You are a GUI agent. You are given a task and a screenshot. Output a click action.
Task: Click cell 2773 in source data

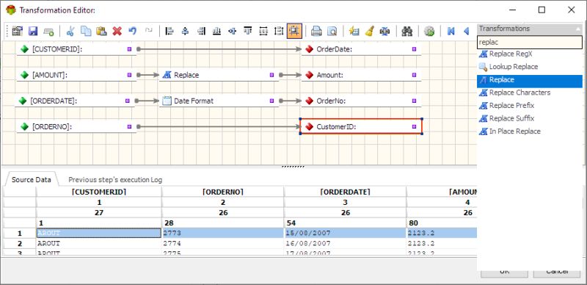[x=223, y=233]
